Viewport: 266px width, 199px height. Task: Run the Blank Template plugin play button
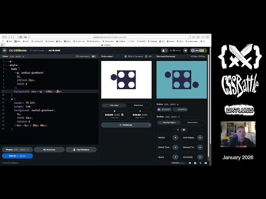(175, 147)
